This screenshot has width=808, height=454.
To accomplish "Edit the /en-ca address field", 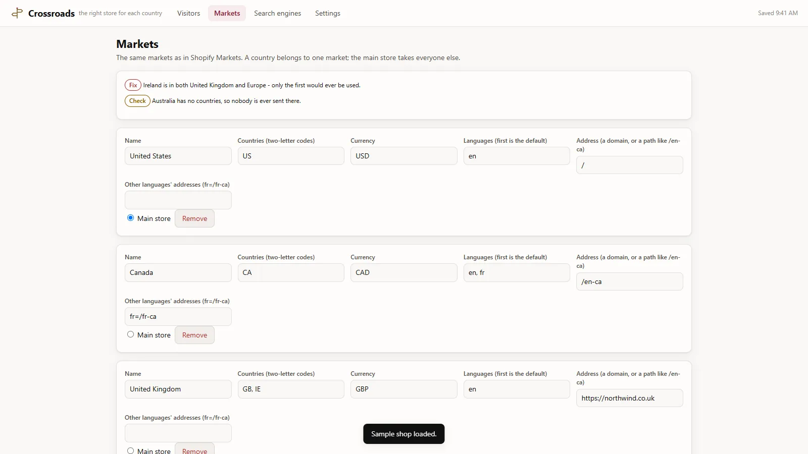I will (x=630, y=281).
